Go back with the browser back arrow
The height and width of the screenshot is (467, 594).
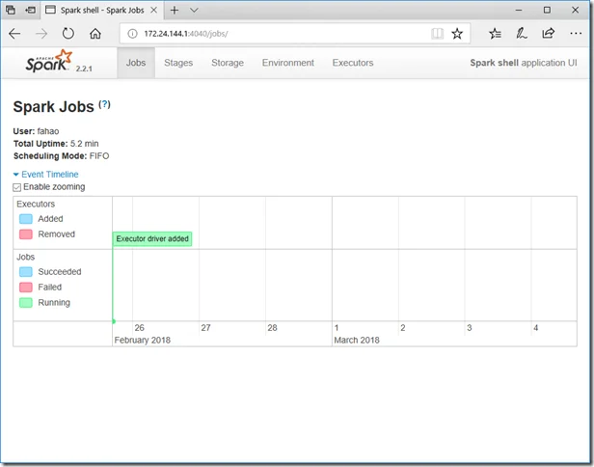15,33
